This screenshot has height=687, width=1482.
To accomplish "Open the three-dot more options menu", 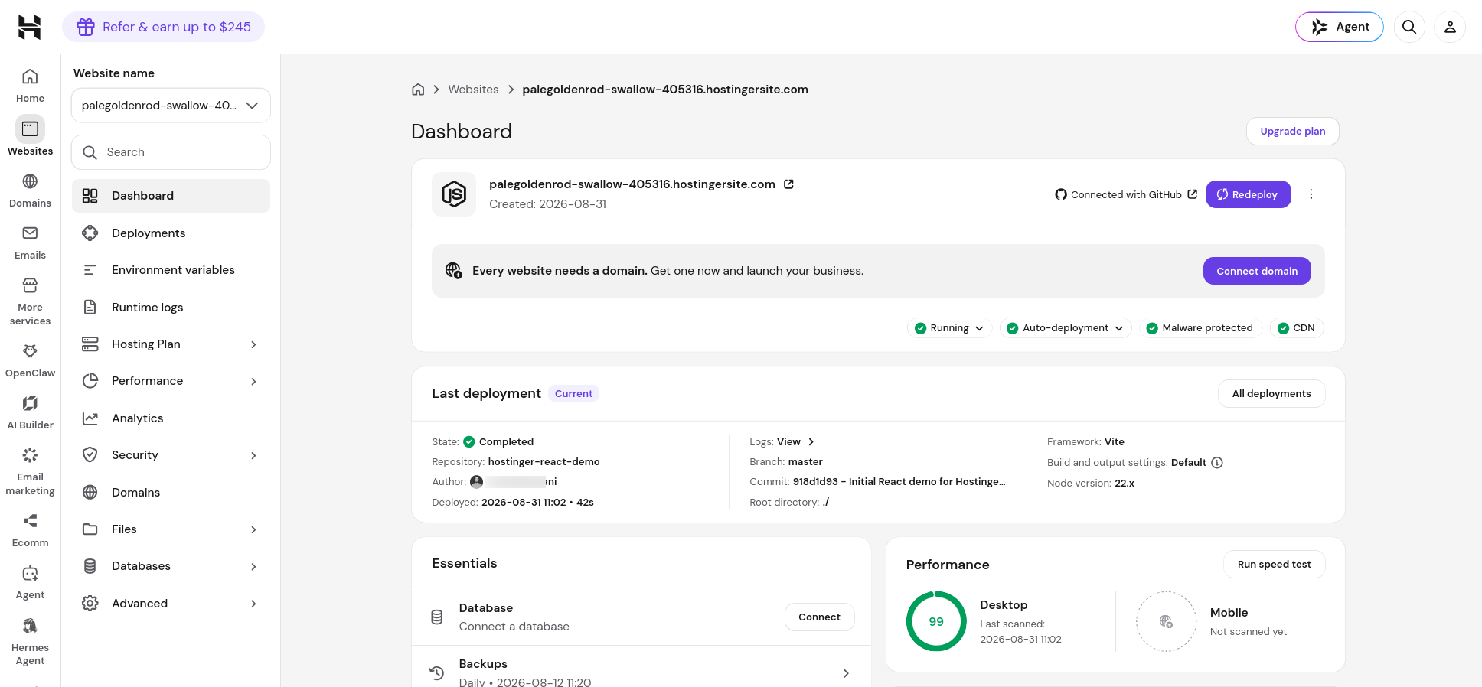I will pyautogui.click(x=1311, y=194).
